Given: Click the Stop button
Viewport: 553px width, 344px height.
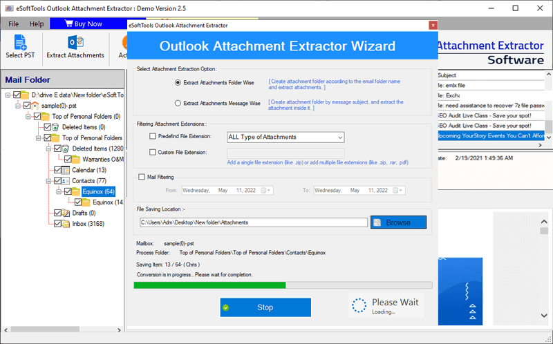Looking at the screenshot, I should tap(265, 307).
